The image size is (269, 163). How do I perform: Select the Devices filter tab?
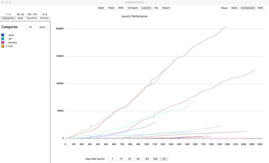[x=44, y=18]
